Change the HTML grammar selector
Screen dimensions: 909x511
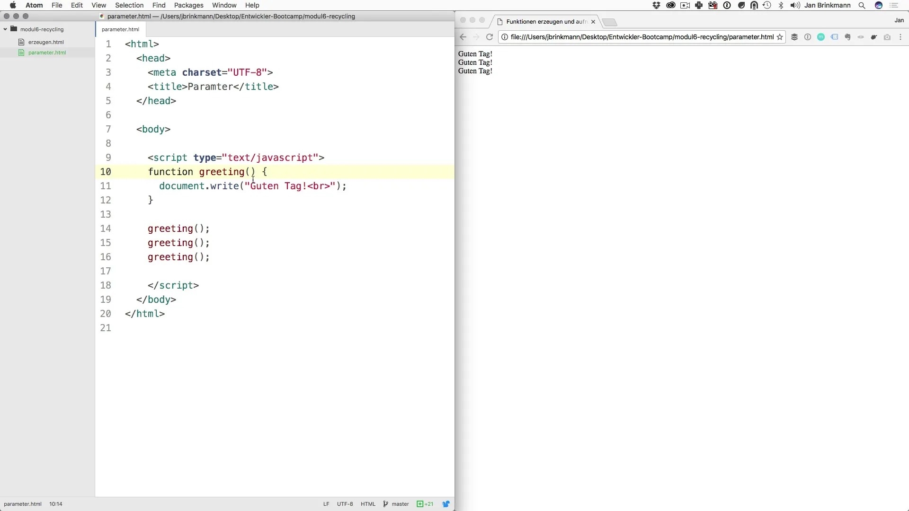(368, 504)
